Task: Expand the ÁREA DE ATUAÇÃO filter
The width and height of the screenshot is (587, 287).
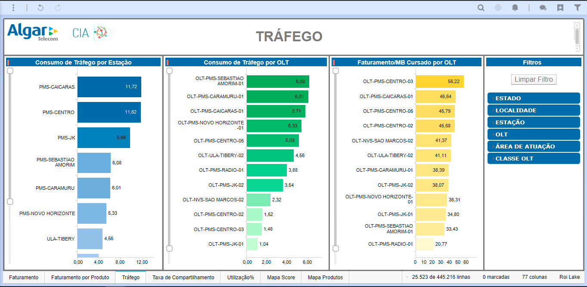Action: [533, 147]
